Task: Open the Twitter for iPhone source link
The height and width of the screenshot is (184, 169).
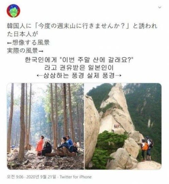Action: 76,177
